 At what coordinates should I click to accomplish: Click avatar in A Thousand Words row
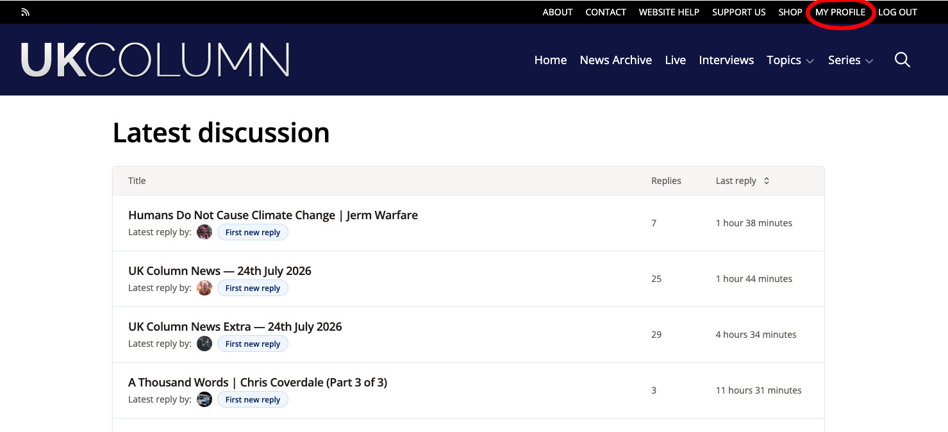tap(204, 399)
